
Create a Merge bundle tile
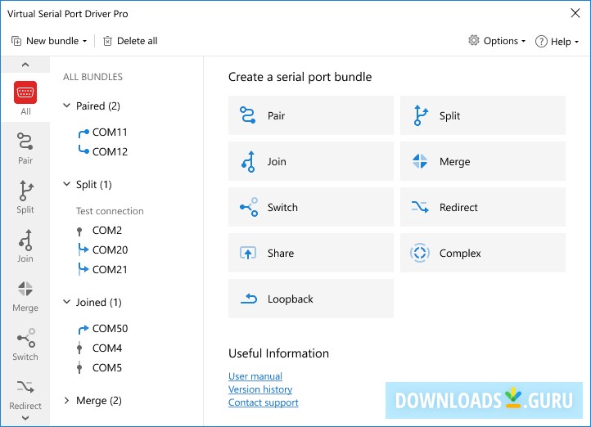point(483,161)
